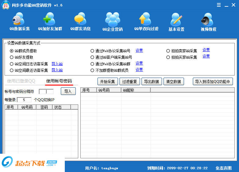This screenshot has width=239, height=172.
Task: Click 清空数据 button
Action: tap(174, 82)
